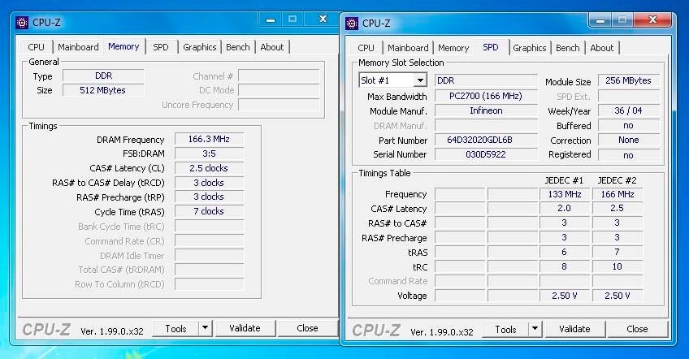Click Max Bandwidth PC2700 (166 MHz) value
The image size is (689, 359).
(486, 96)
